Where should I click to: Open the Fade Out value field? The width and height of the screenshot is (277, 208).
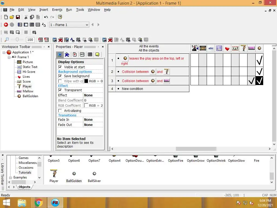(x=93, y=125)
